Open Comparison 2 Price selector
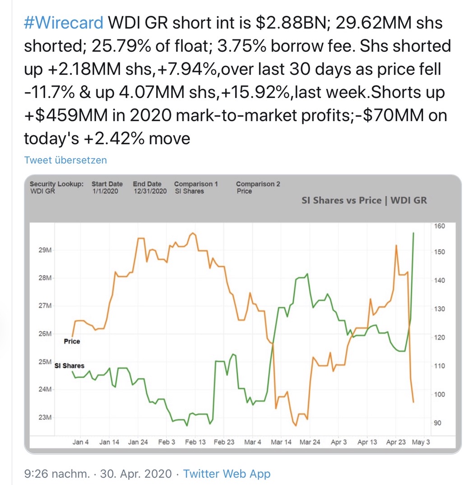This screenshot has height=485, width=465. [x=244, y=191]
